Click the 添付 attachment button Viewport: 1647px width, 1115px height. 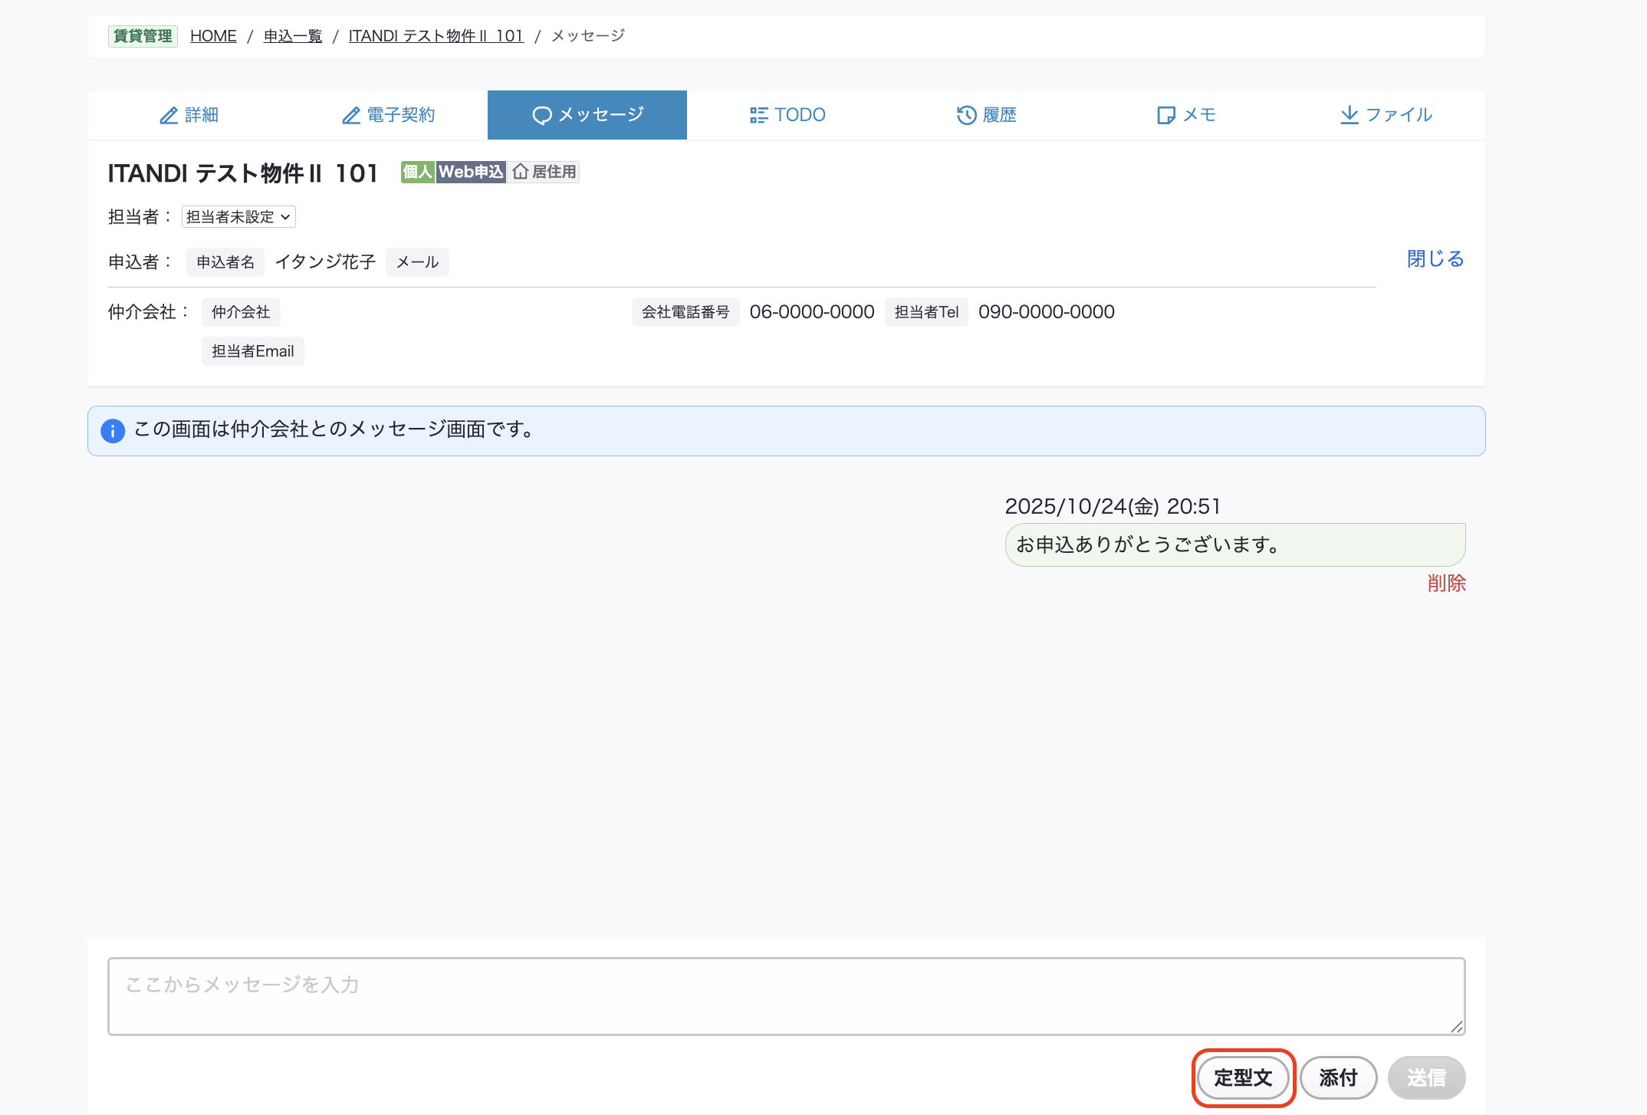click(1339, 1078)
